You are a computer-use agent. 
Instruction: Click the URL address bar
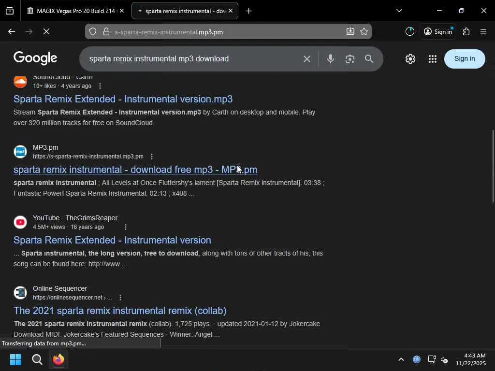click(228, 31)
